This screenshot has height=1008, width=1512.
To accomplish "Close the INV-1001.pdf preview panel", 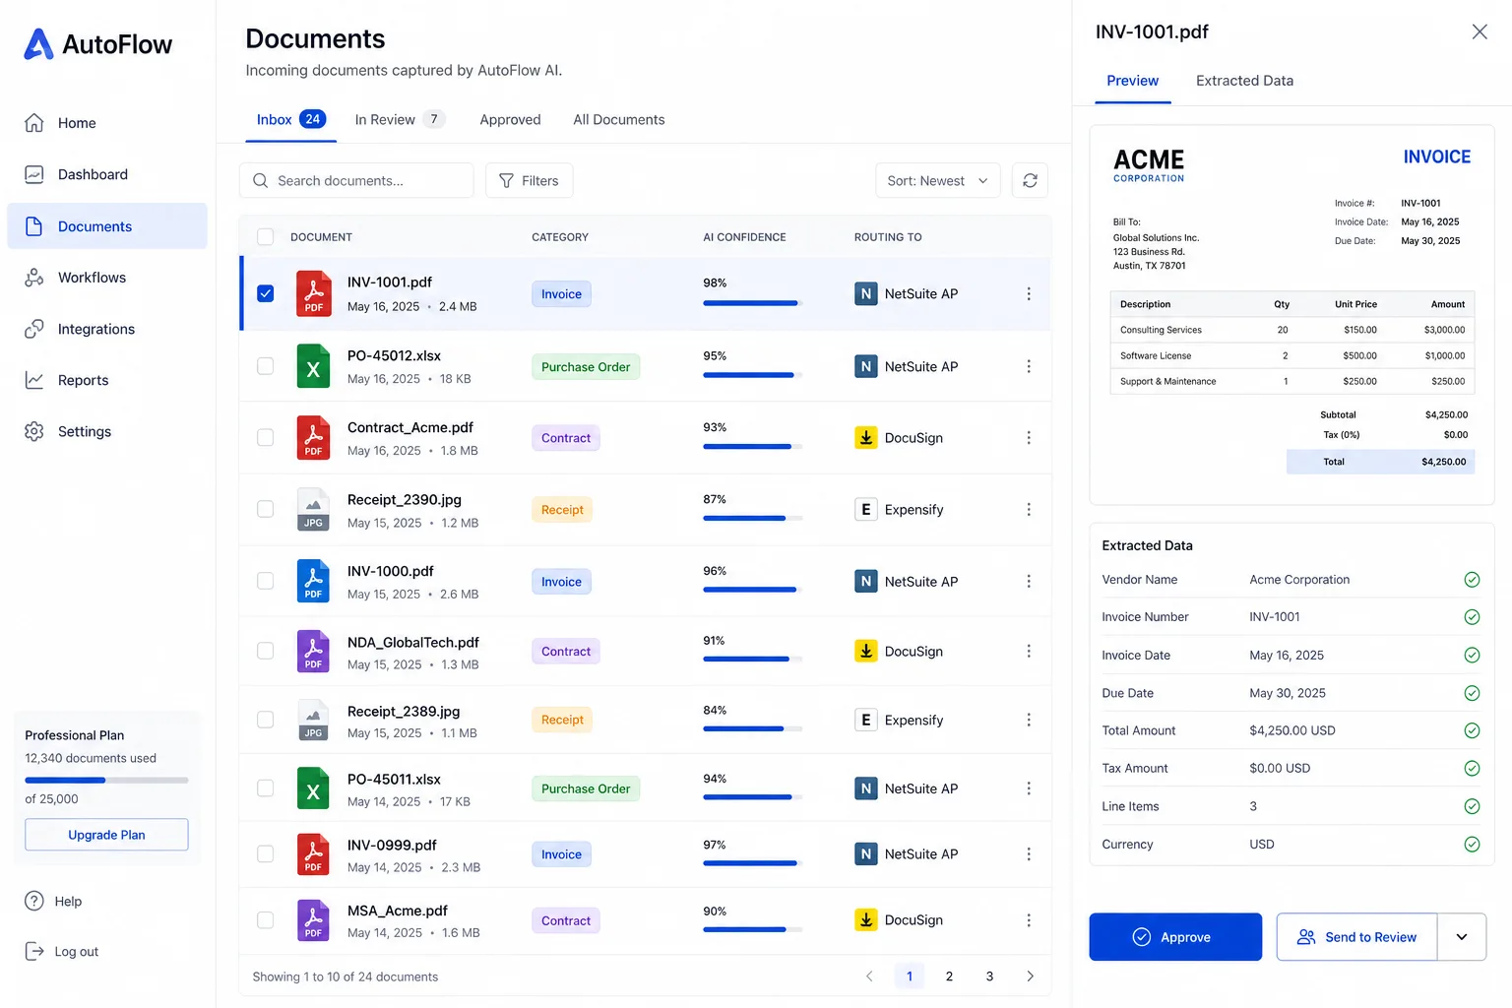I will tap(1480, 31).
